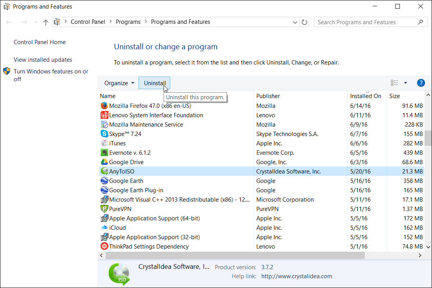Click the Google Earth globe icon

coord(104,181)
